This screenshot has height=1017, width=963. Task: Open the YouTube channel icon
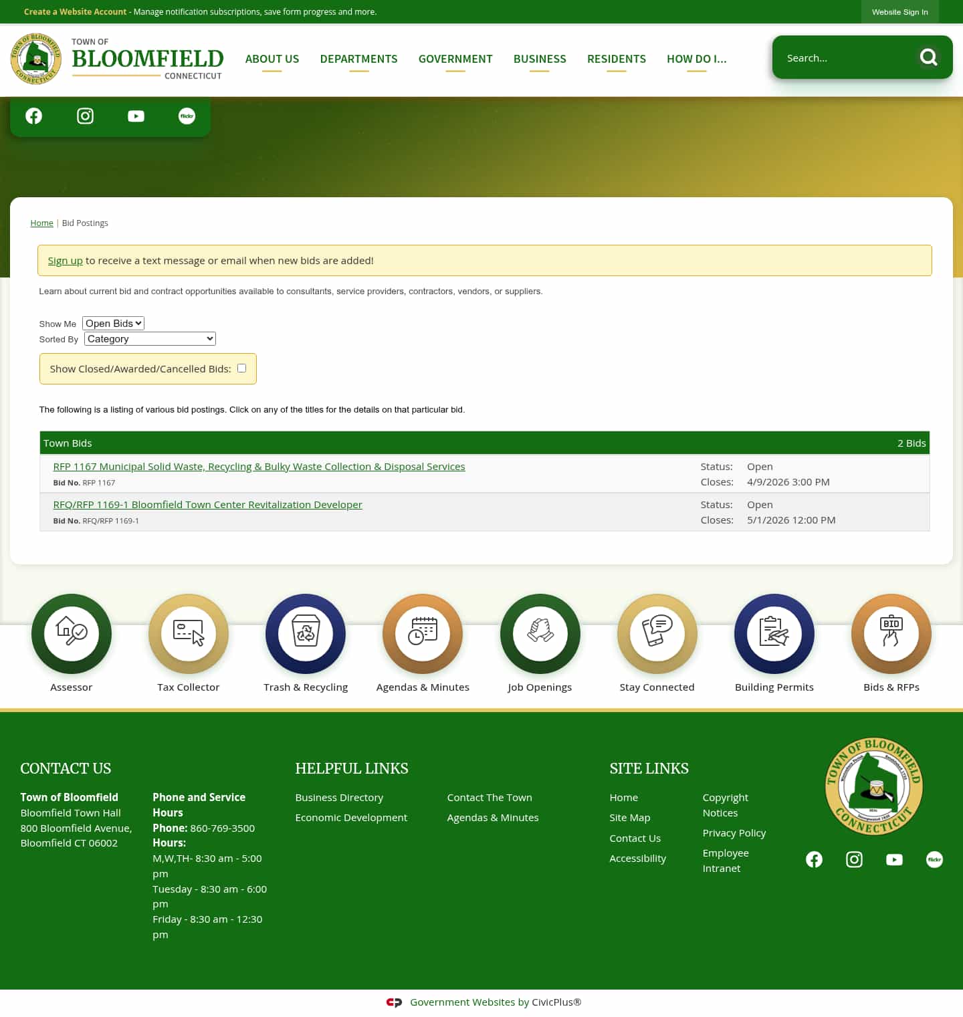tap(135, 116)
